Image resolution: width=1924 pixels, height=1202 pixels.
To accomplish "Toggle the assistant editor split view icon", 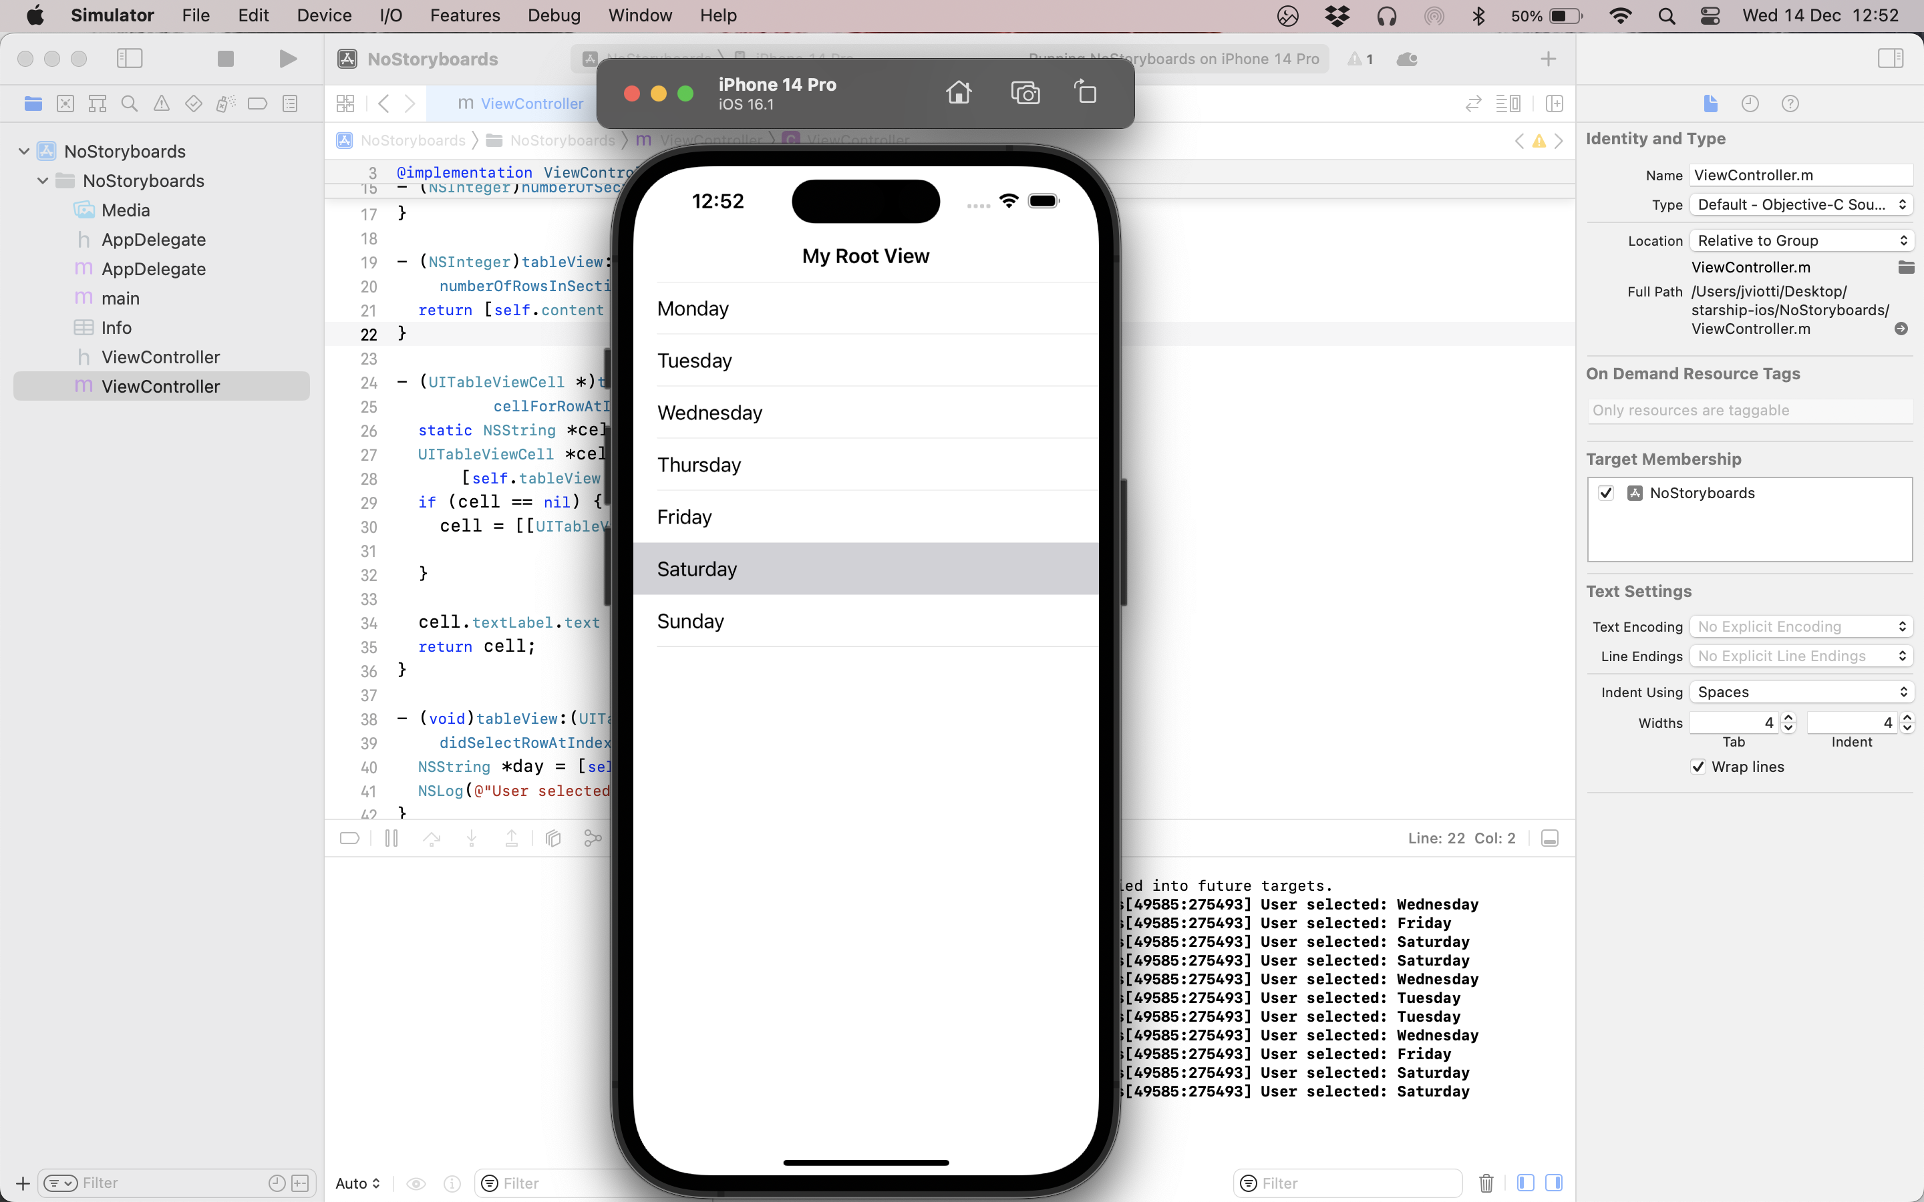I will pyautogui.click(x=1555, y=104).
